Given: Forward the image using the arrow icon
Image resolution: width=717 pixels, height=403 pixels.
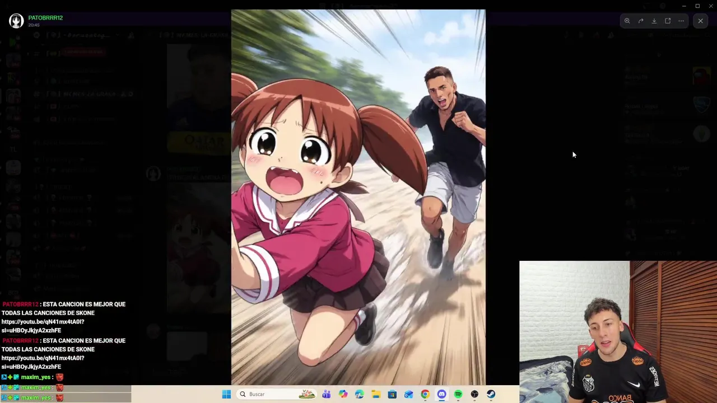Looking at the screenshot, I should pos(641,21).
